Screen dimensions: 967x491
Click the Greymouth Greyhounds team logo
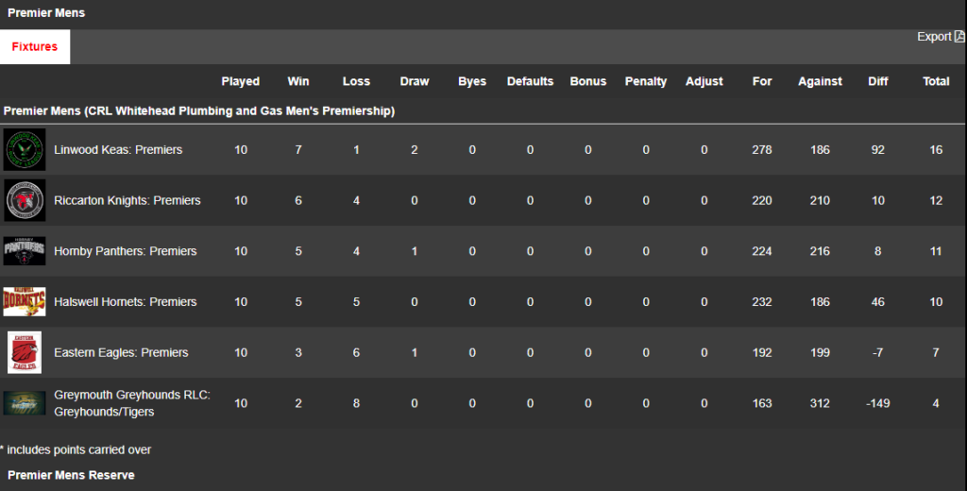25,403
